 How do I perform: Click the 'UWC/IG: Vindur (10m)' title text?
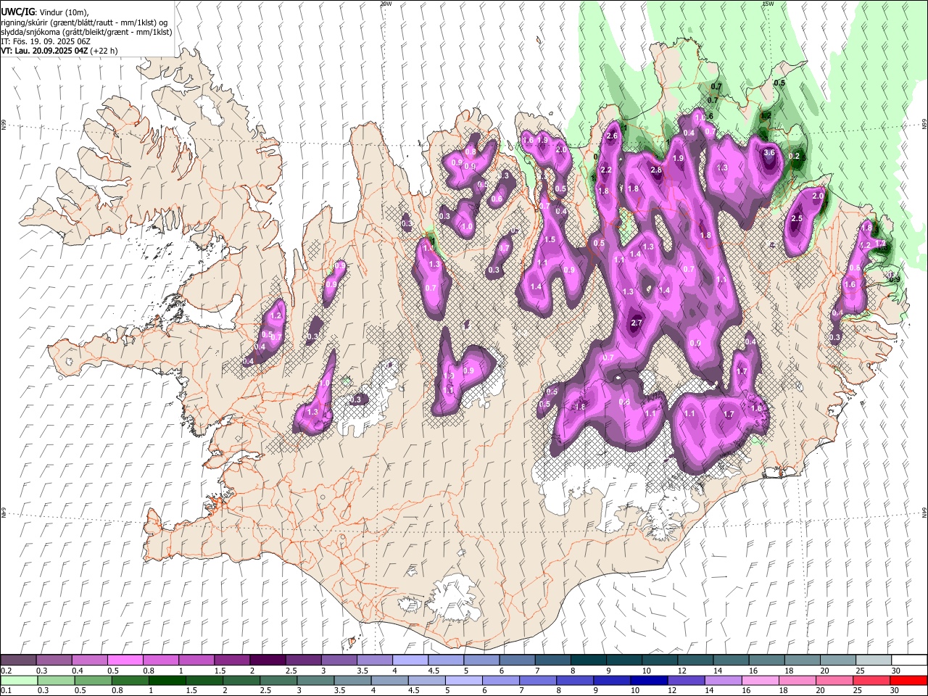pyautogui.click(x=45, y=12)
